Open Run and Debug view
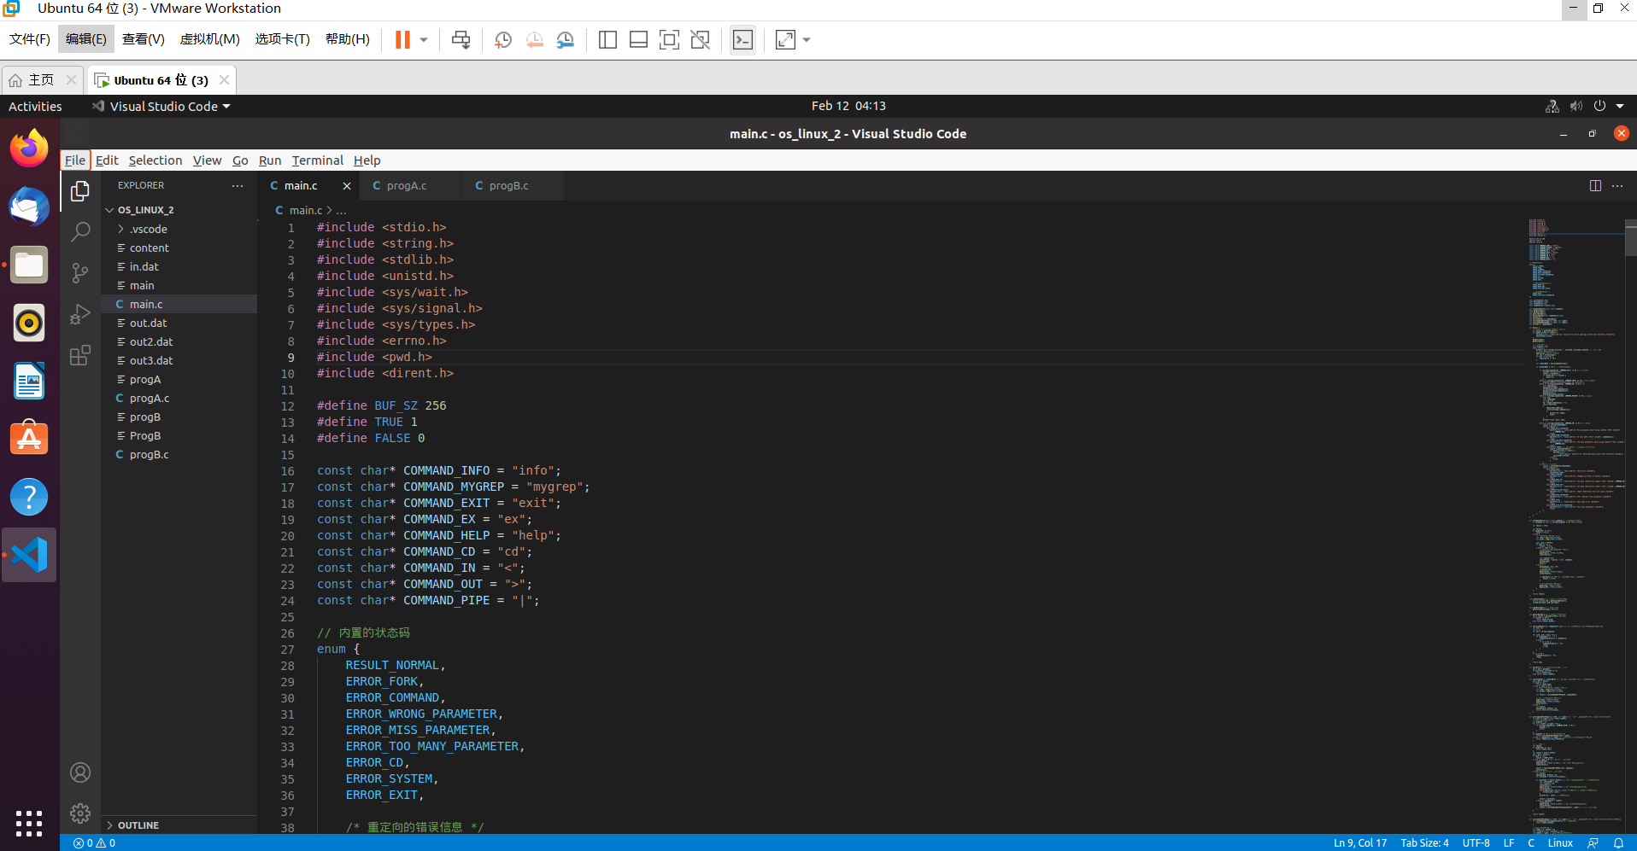 [80, 314]
